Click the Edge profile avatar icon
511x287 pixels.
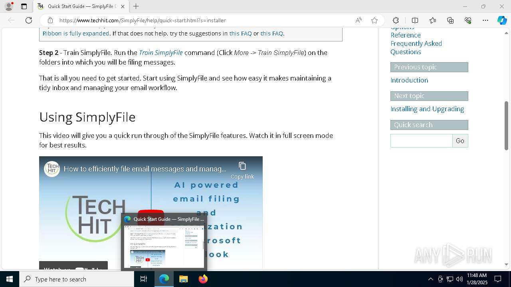coord(9,6)
